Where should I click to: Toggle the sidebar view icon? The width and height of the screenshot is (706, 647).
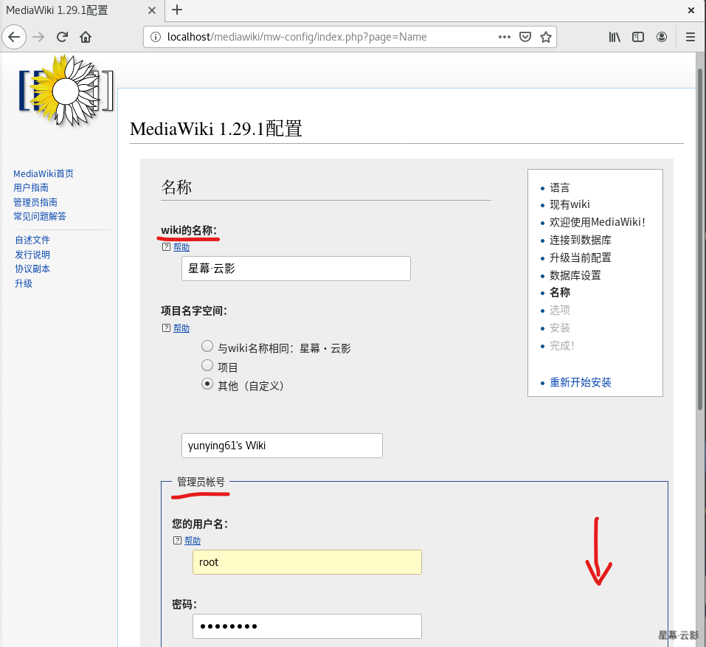click(x=638, y=37)
